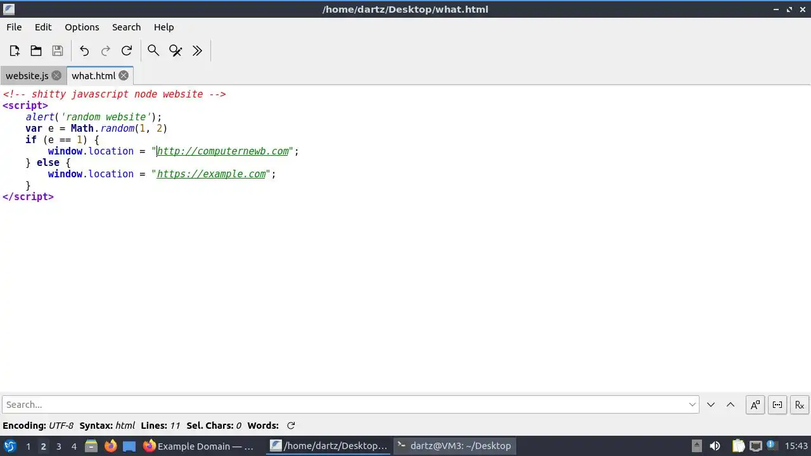Click the Encoding UTF-8 status label
This screenshot has width=811, height=456.
[x=38, y=426]
